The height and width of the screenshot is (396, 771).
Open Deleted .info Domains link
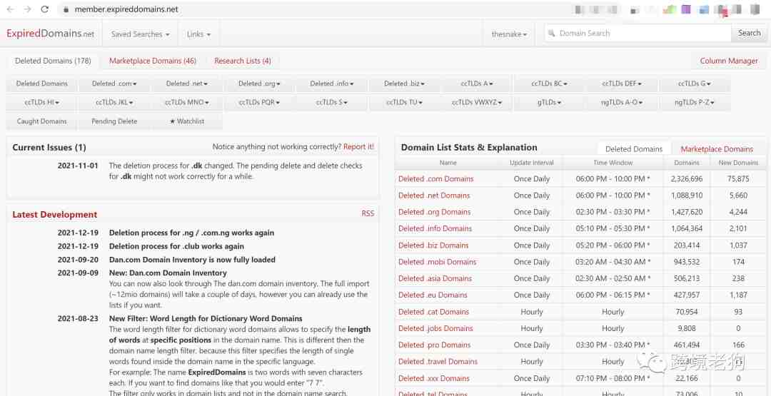pos(435,228)
